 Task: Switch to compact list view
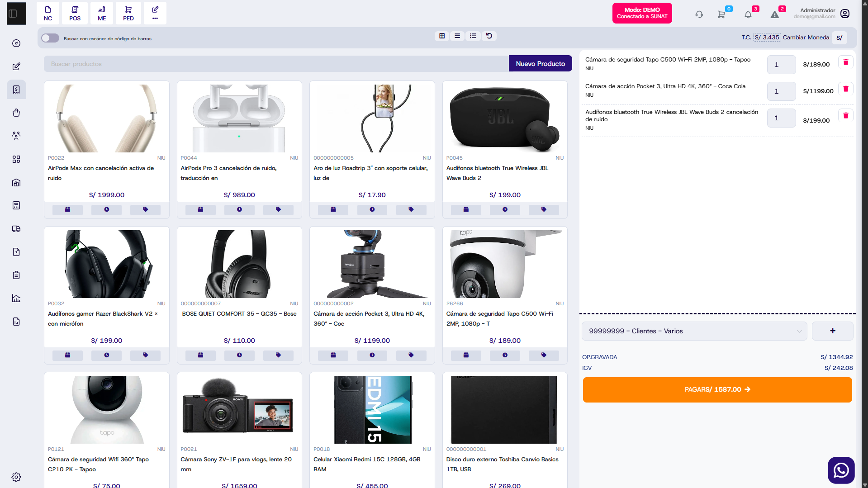[457, 36]
